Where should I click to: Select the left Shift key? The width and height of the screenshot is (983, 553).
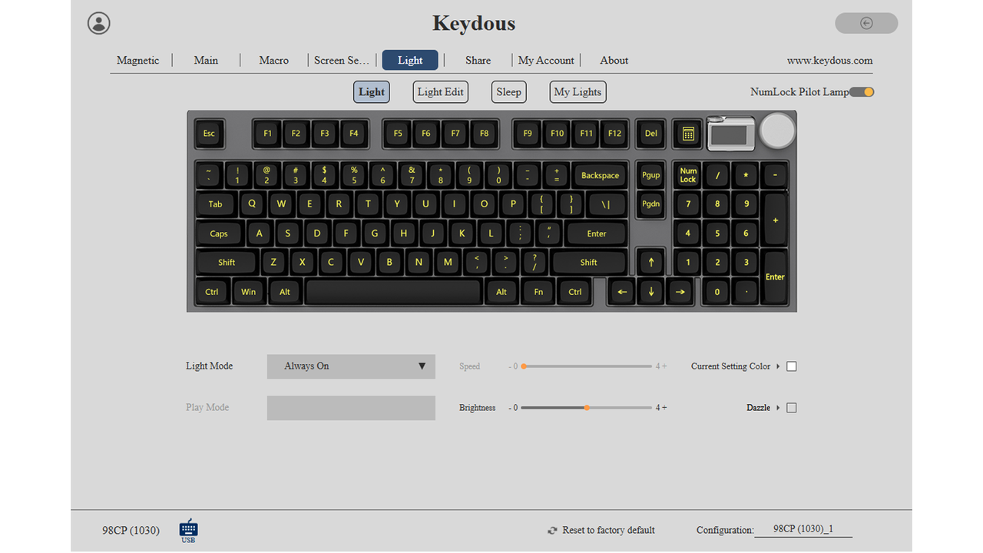[227, 263]
